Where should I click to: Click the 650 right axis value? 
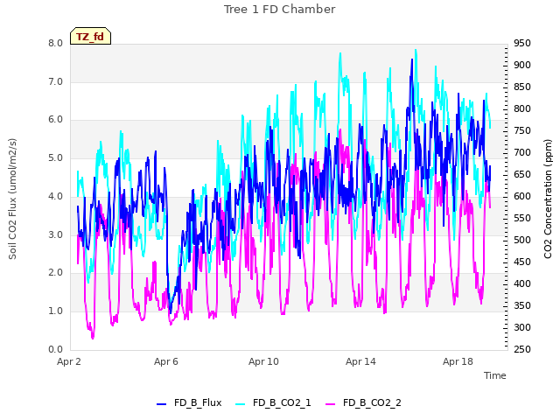[522, 174]
